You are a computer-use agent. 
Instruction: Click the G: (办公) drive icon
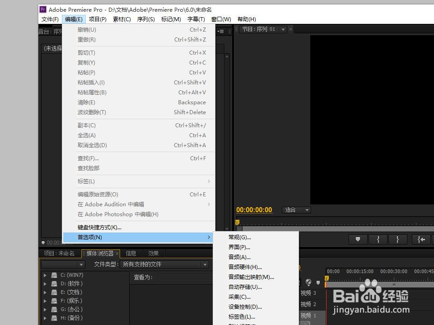54,309
